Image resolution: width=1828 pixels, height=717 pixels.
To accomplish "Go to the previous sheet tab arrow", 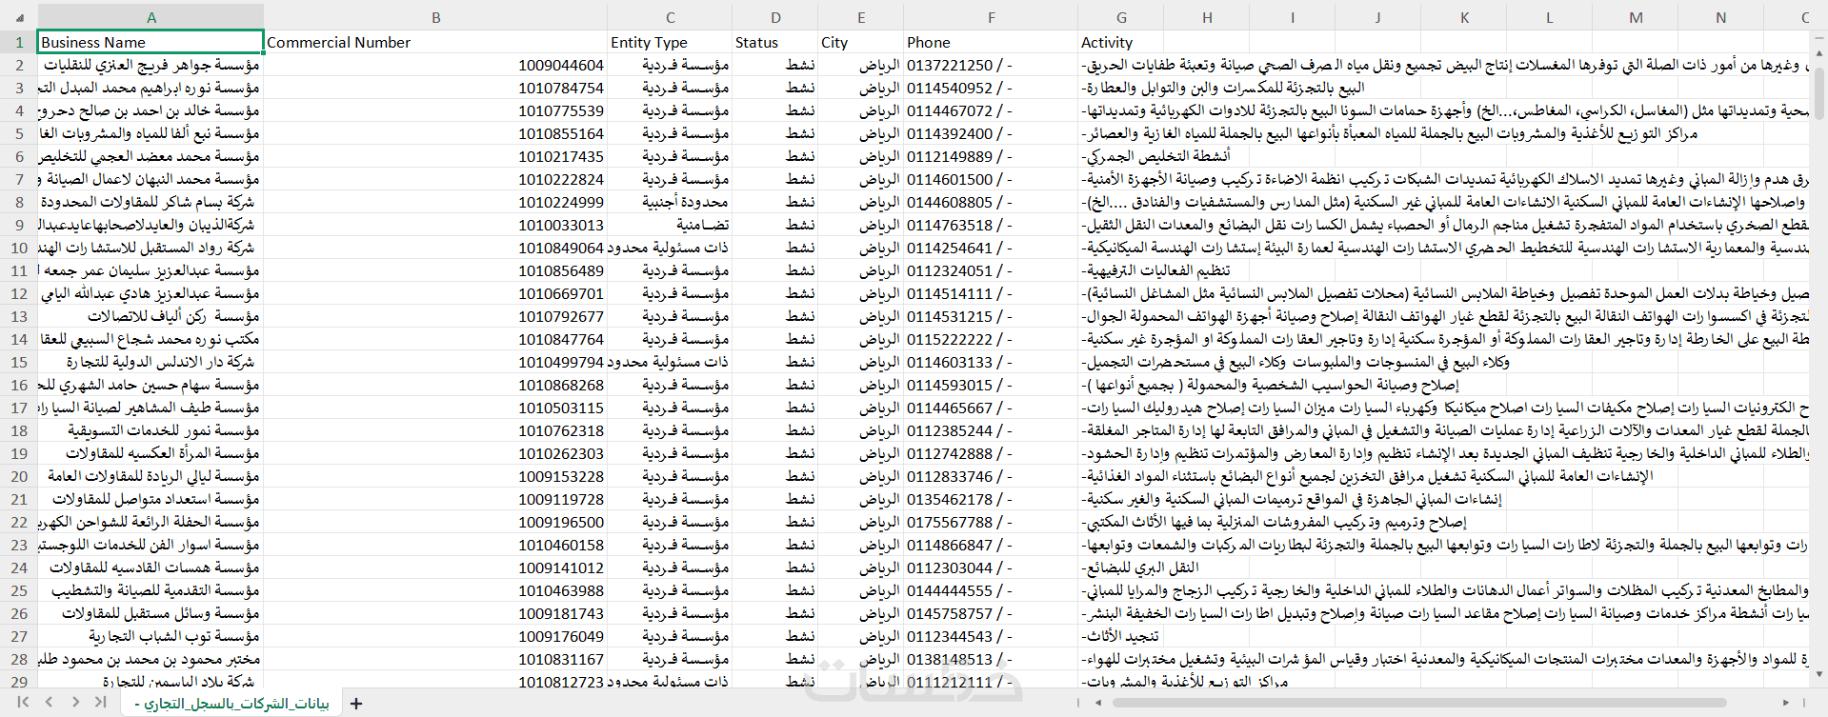I will tap(50, 703).
